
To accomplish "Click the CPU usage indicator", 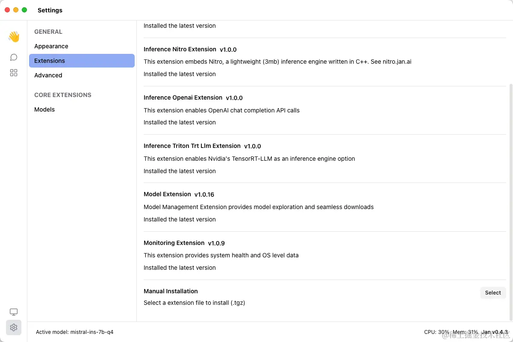I will [x=436, y=332].
